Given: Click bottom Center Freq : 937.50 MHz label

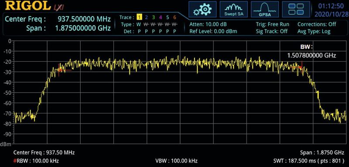Looking at the screenshot, I should point(44,153).
